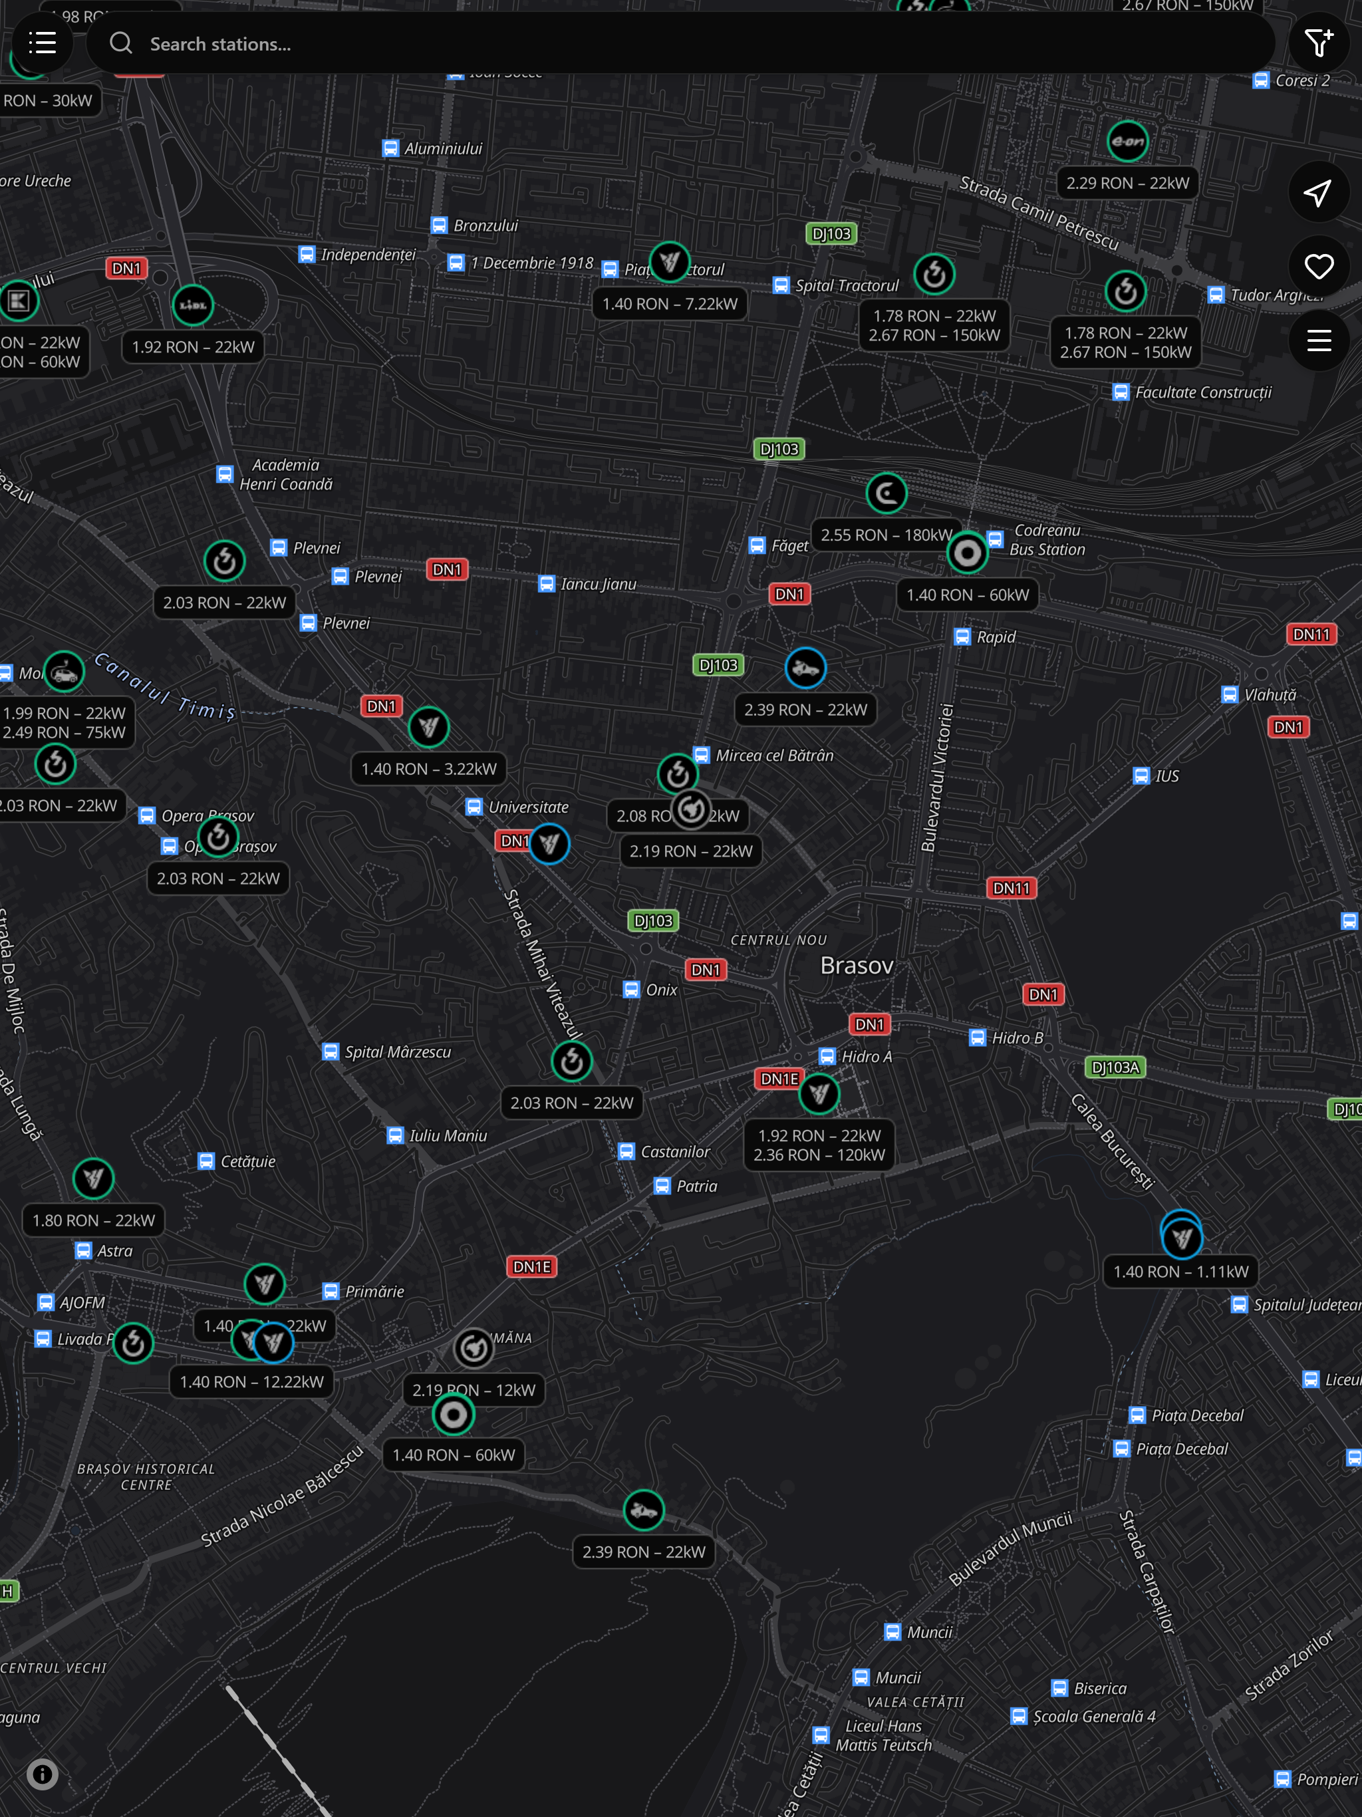The image size is (1362, 1817).
Task: Select the charger marker near Spital Tractorul
Action: click(x=934, y=275)
